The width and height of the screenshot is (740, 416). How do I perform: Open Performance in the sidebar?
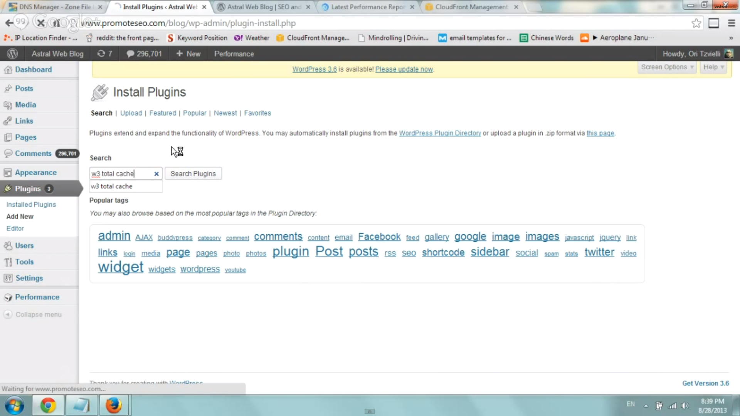tap(37, 297)
